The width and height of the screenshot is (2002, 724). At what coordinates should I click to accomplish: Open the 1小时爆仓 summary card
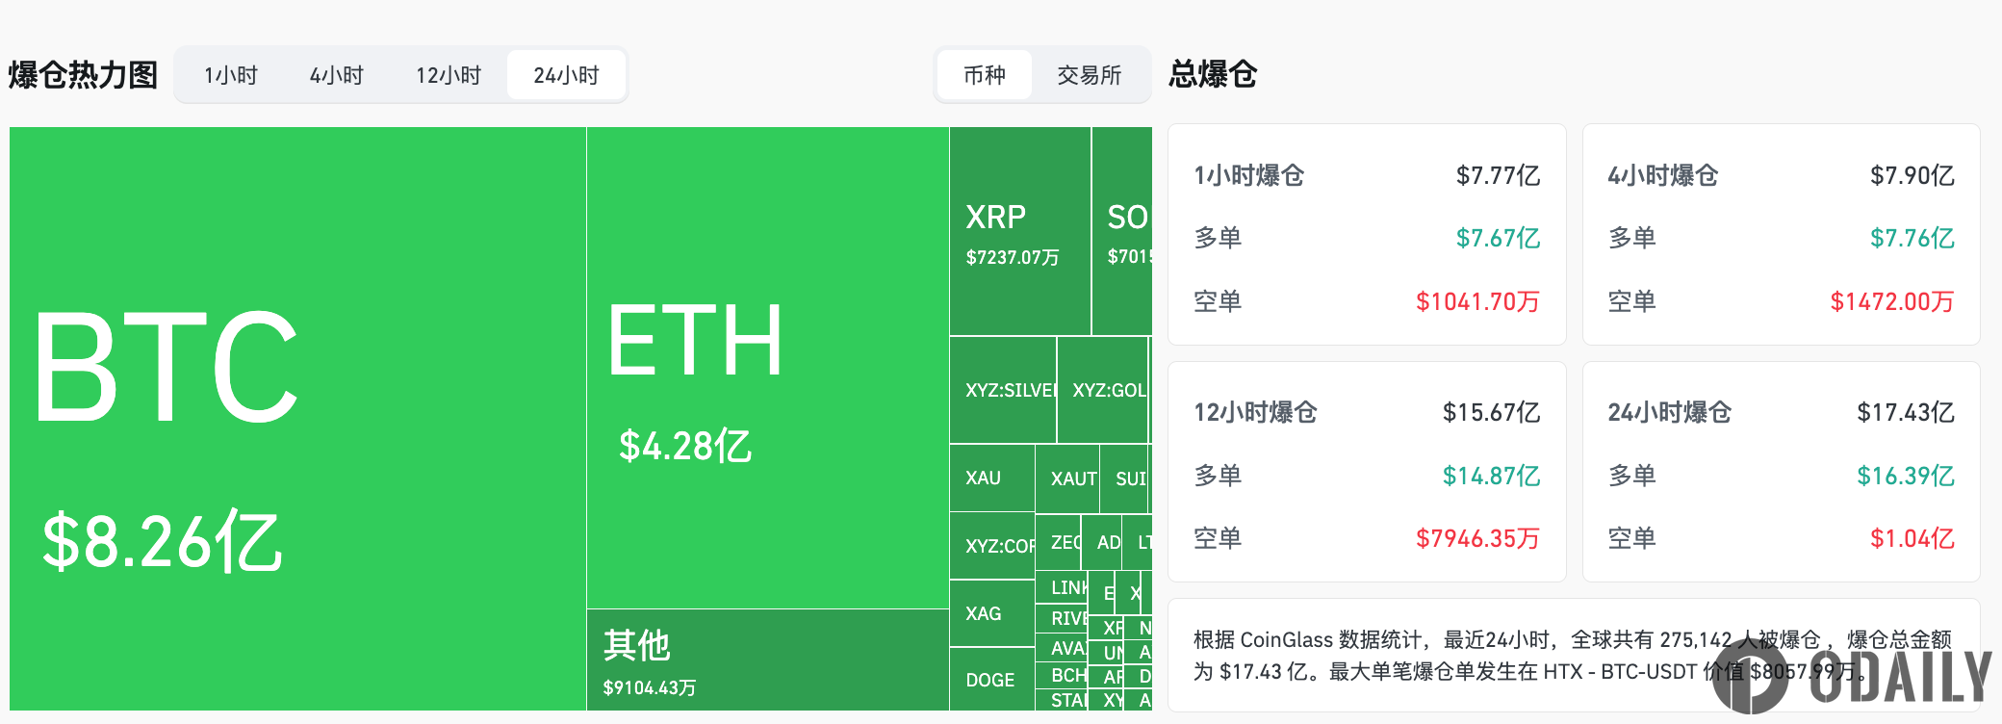(x=1366, y=235)
